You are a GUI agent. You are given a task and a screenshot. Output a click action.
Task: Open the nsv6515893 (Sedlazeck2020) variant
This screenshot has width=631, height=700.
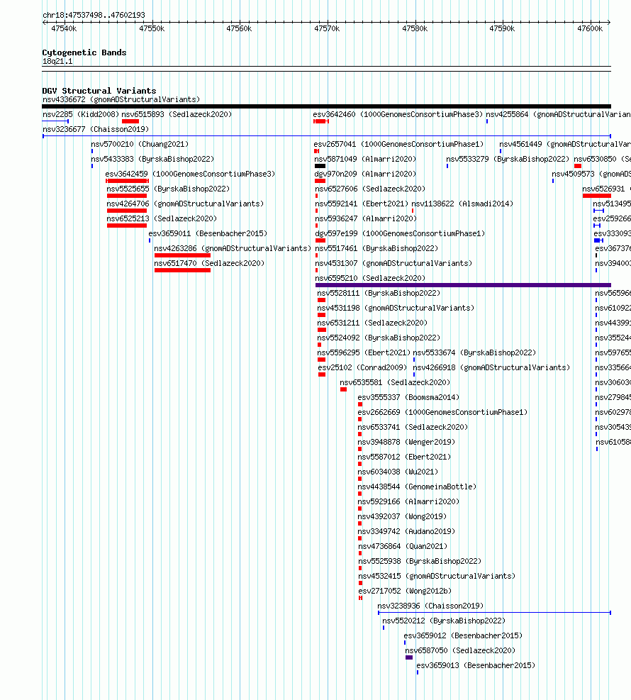coord(177,114)
